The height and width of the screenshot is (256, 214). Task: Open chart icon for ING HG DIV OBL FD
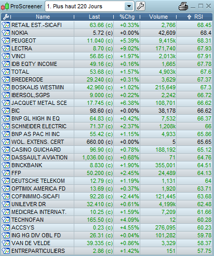click(6, 235)
